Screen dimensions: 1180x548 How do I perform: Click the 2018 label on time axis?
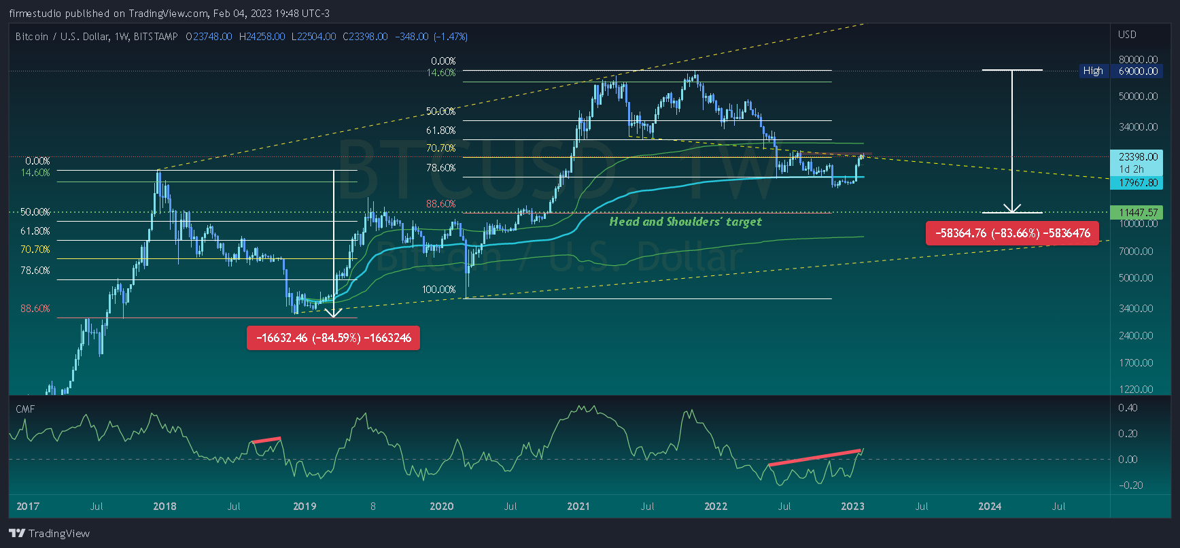tap(164, 507)
